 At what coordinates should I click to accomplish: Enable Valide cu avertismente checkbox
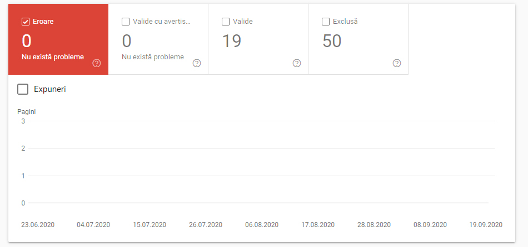126,22
